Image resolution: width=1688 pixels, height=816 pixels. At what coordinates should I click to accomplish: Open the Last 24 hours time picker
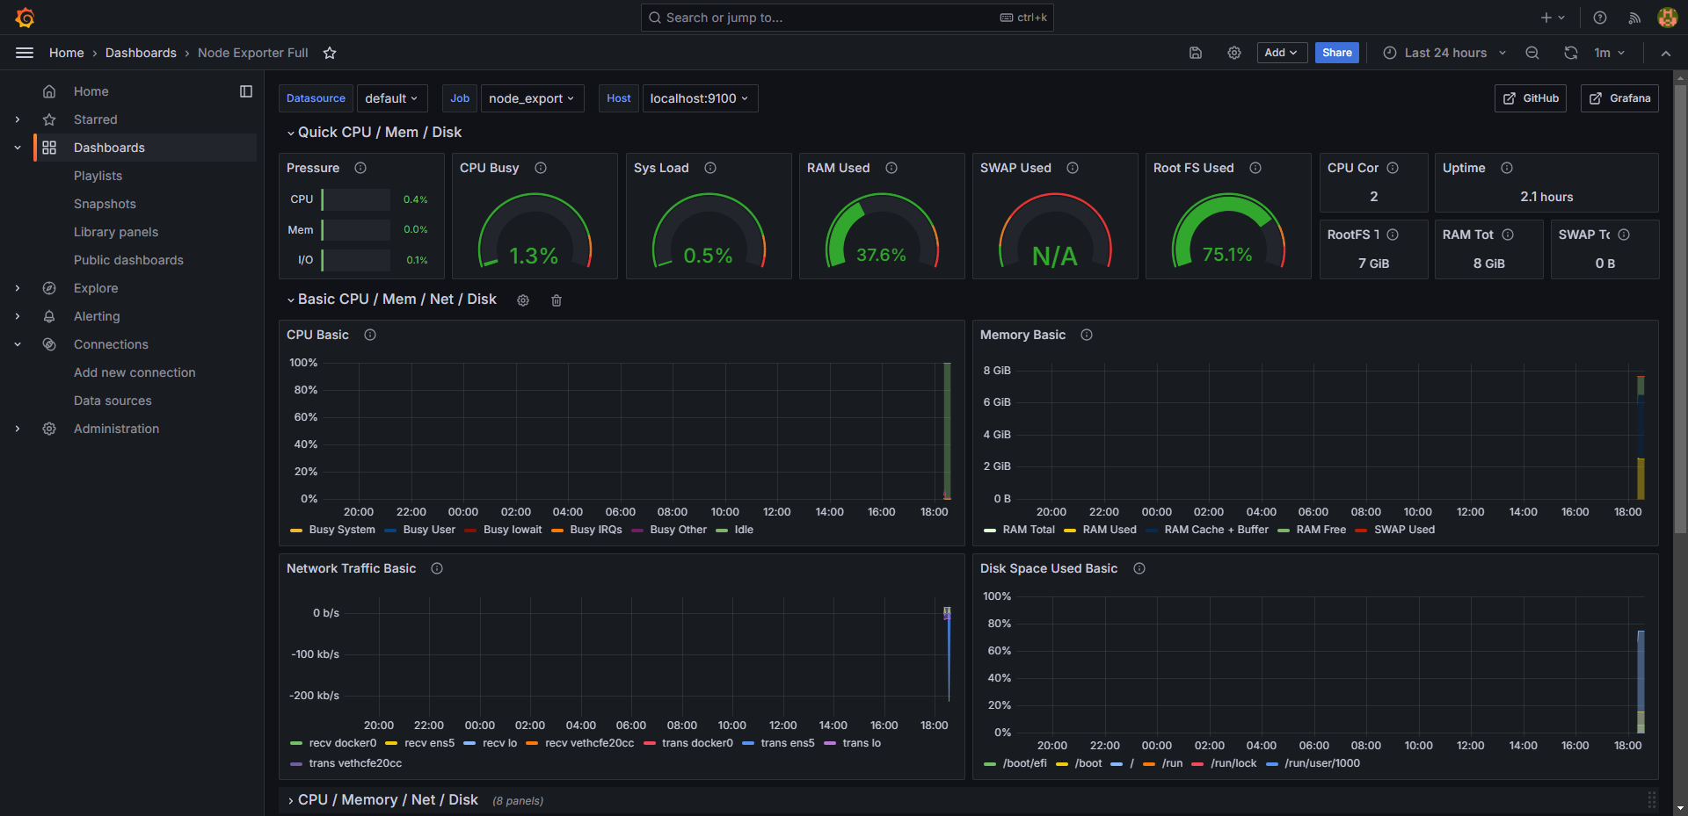point(1444,53)
